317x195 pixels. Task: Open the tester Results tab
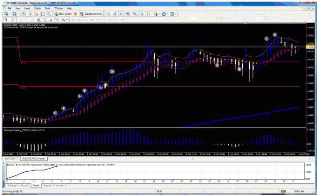tap(24, 185)
